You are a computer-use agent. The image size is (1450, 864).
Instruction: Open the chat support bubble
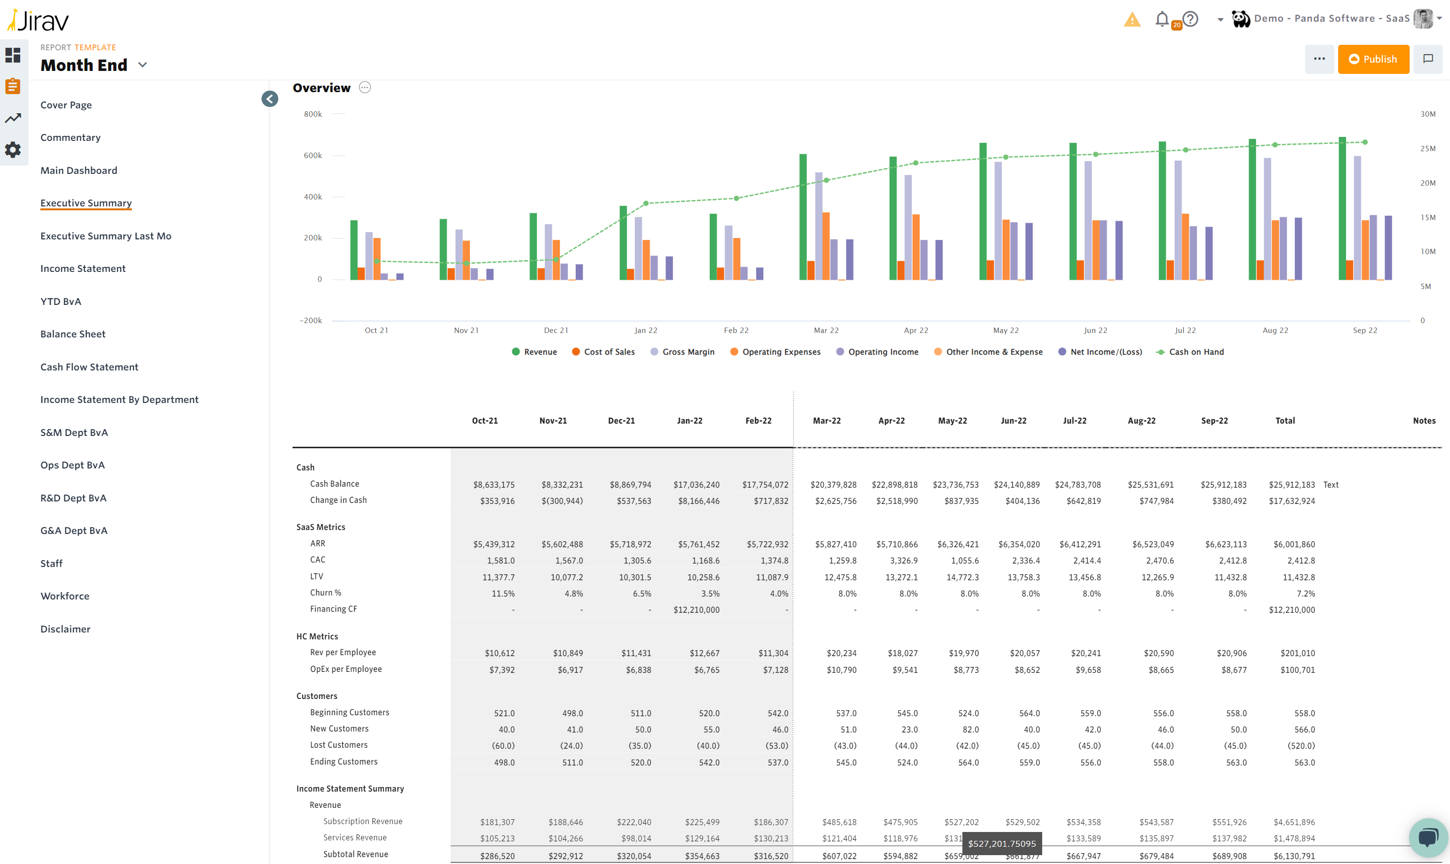coord(1428,837)
